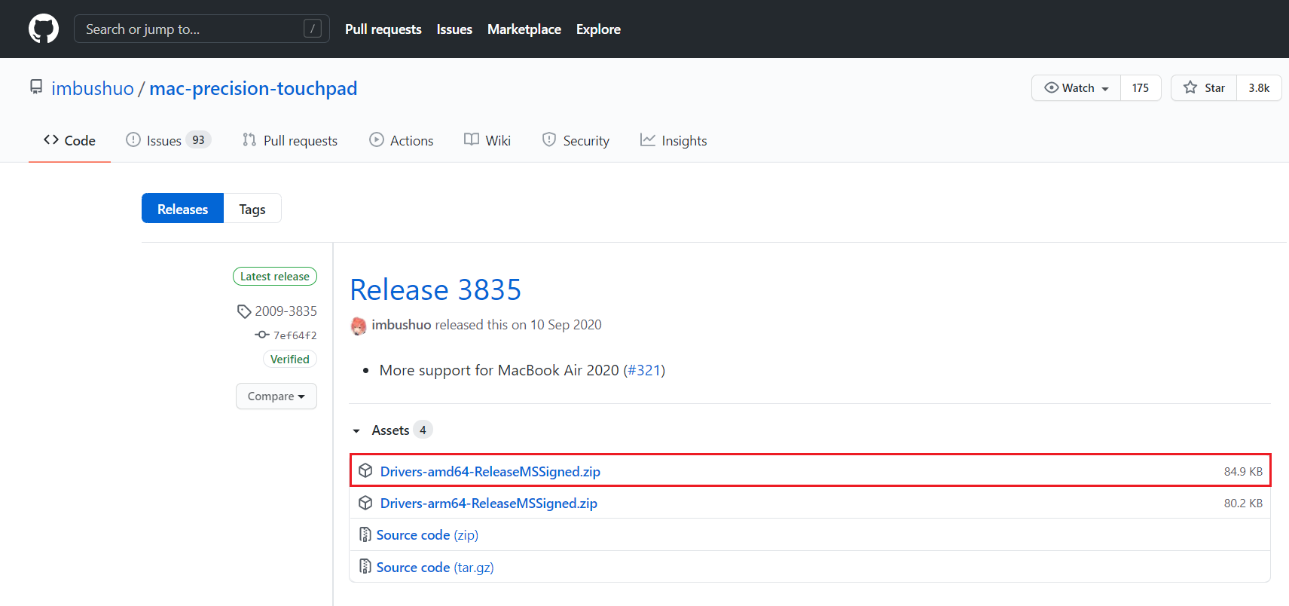Open Issues in top navigation
The height and width of the screenshot is (606, 1289).
coord(454,29)
